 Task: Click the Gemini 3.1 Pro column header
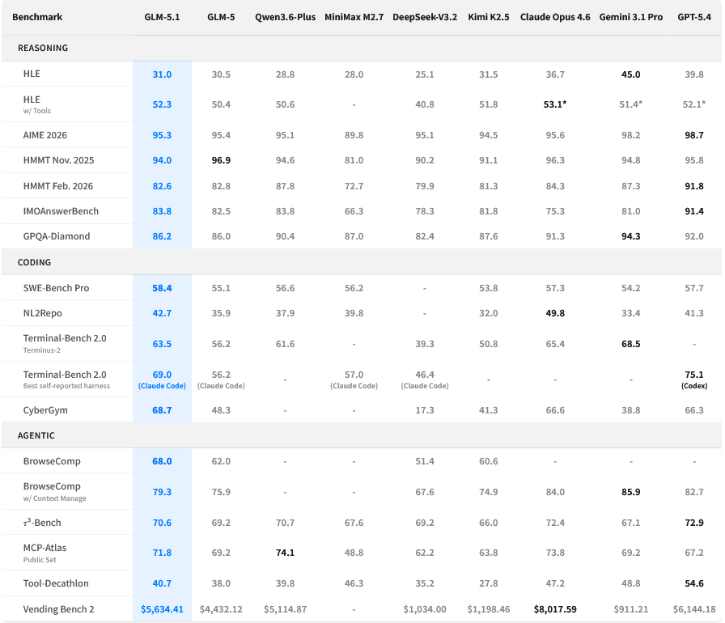630,17
